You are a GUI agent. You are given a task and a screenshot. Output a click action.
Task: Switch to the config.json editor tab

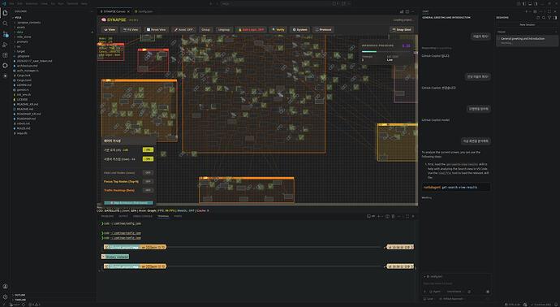tap(144, 11)
